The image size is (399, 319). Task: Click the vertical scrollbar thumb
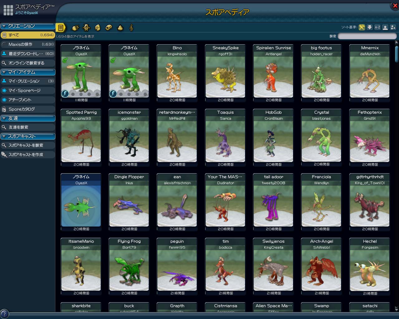pos(397,54)
